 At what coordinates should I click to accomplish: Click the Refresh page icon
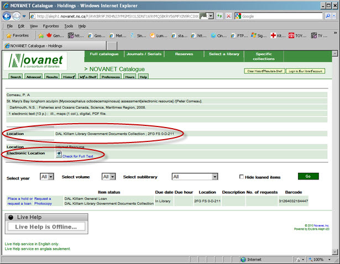tap(220, 16)
